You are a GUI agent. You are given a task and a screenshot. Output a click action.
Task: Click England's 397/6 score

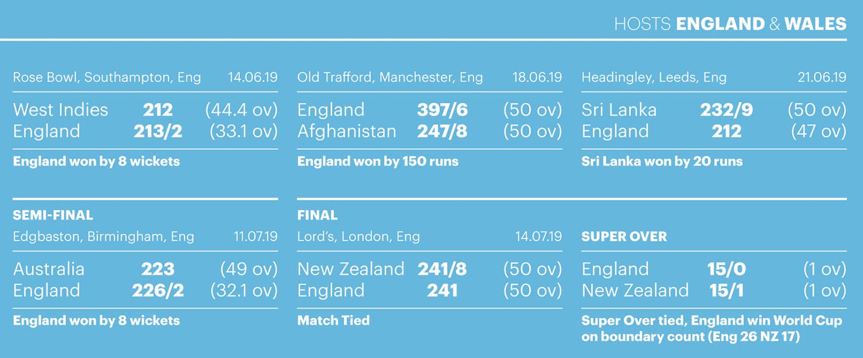point(442,110)
